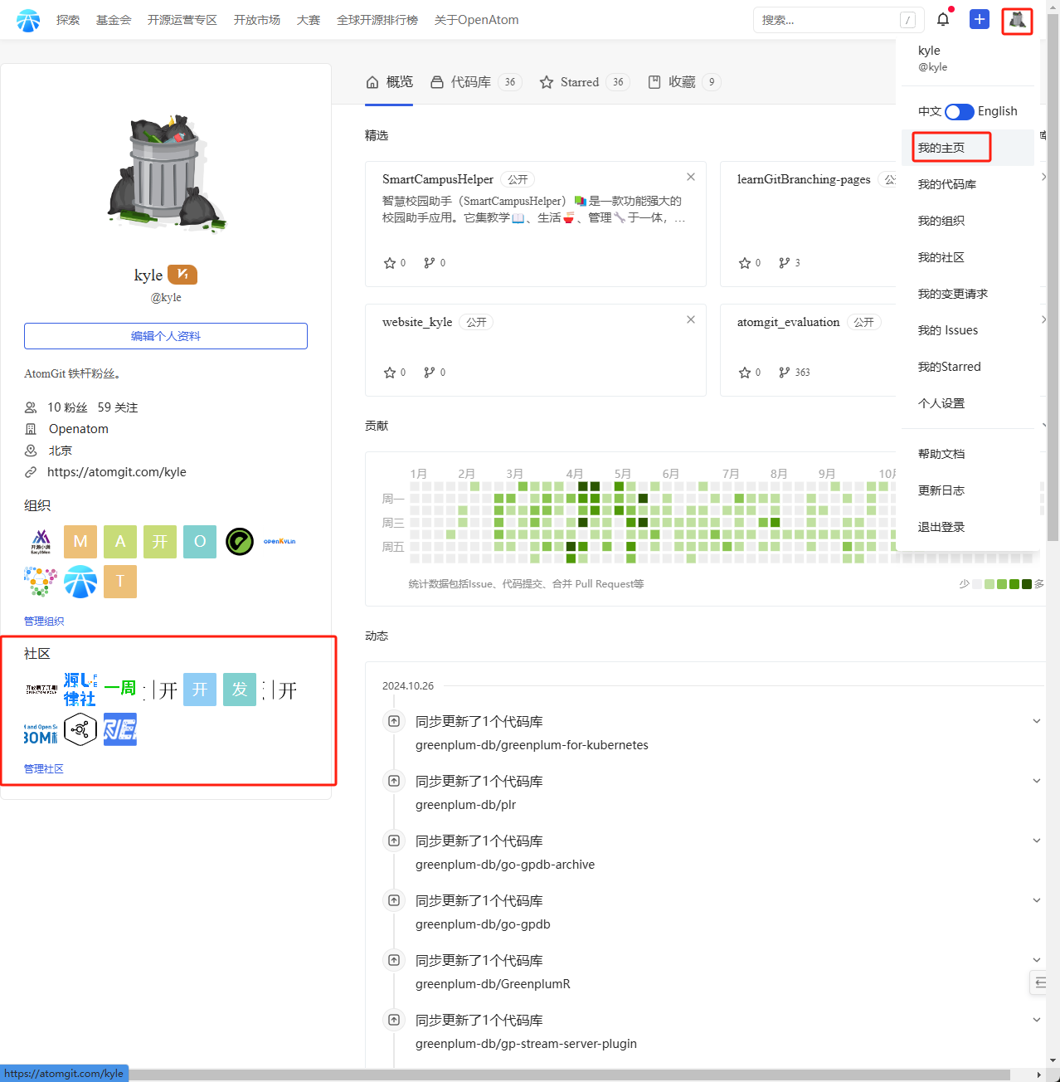Open the blue 开 community icon
The image size is (1060, 1082).
pos(200,690)
